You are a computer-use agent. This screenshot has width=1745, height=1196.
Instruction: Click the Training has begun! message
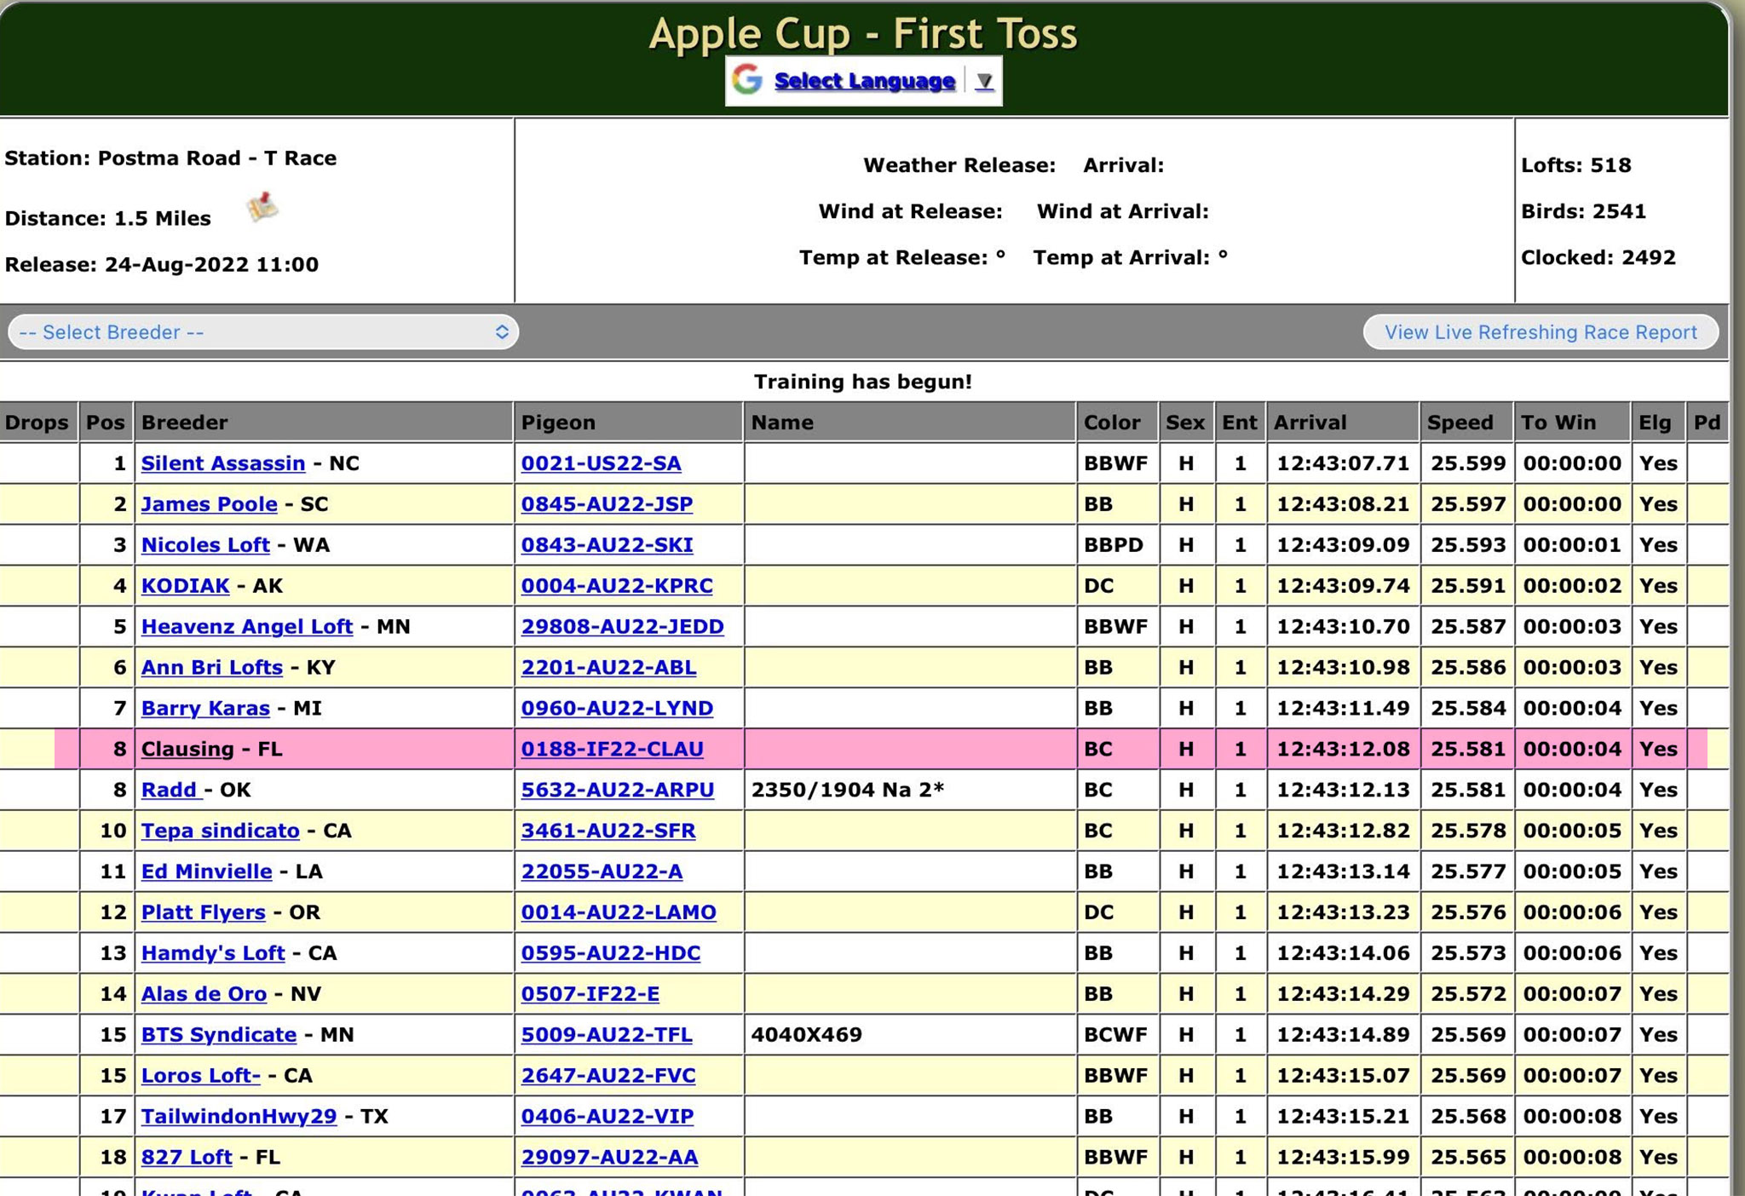[x=863, y=382]
